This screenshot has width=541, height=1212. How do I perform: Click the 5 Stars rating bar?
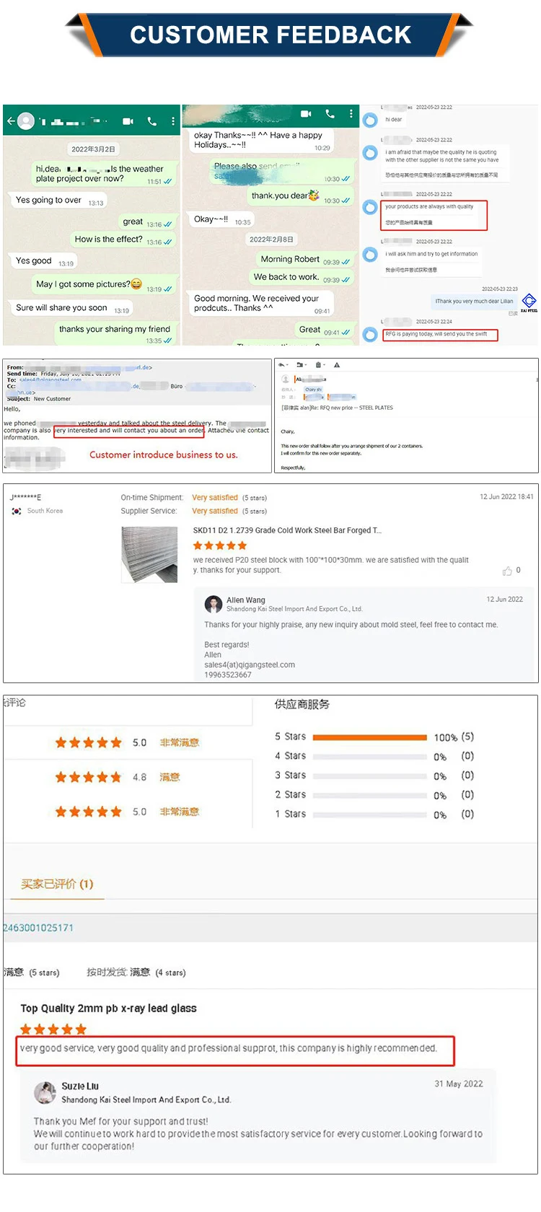click(x=370, y=737)
